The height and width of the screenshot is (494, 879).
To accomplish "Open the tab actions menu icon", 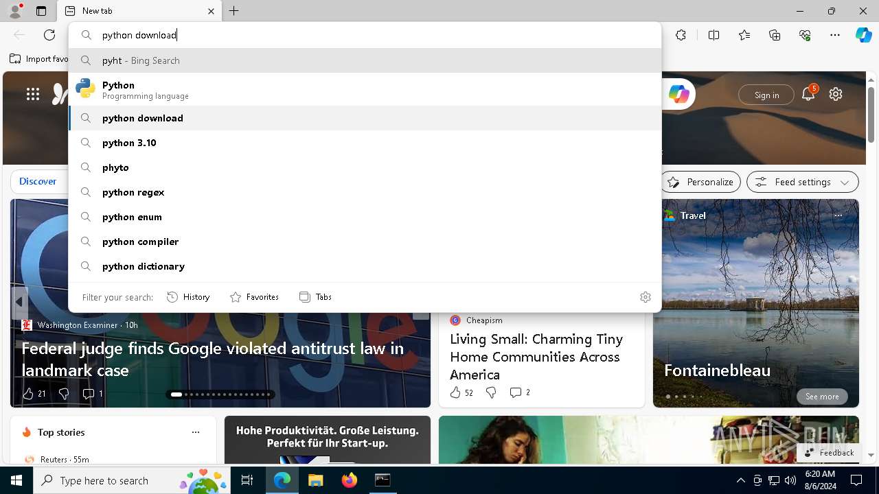I will click(41, 11).
